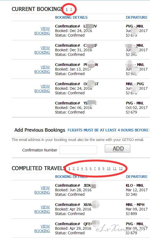150x238 pixels.
Task: Open page 2 of Completed Travels
Action: pyautogui.click(x=74, y=169)
